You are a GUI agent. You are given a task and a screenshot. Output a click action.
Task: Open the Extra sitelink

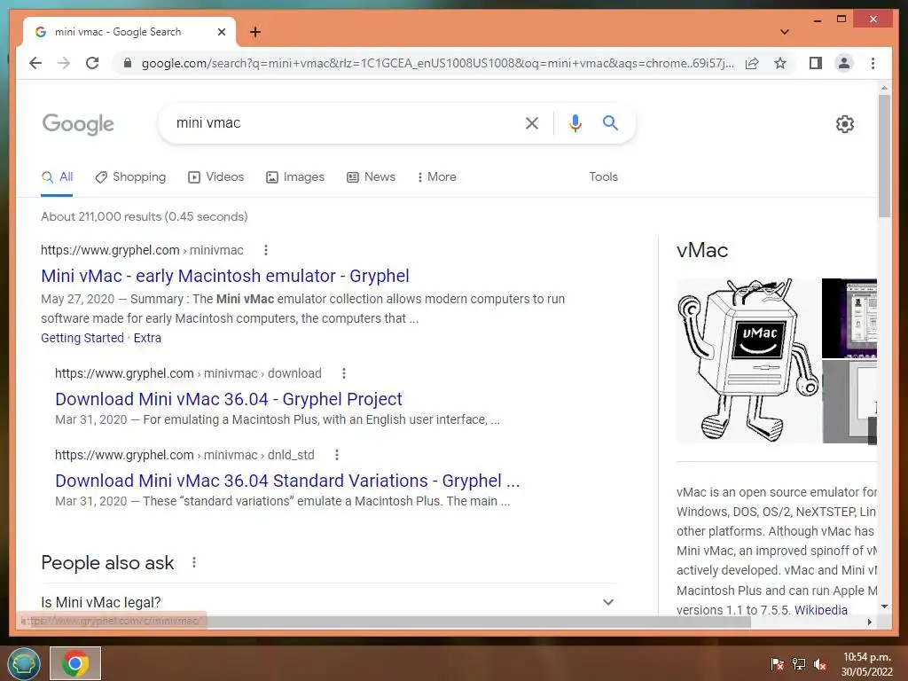click(x=147, y=338)
